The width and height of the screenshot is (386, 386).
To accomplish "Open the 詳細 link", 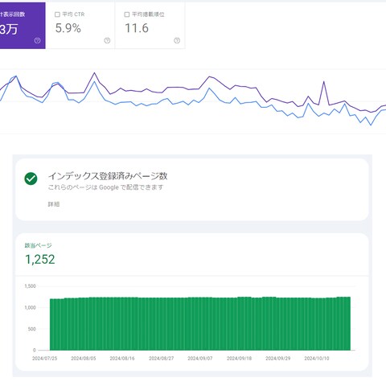I will pos(54,204).
